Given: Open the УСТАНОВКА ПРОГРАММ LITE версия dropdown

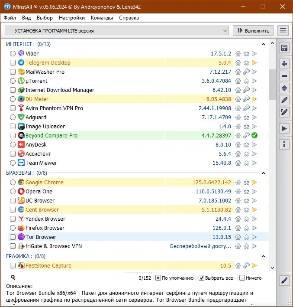Looking at the screenshot, I should [117, 30].
